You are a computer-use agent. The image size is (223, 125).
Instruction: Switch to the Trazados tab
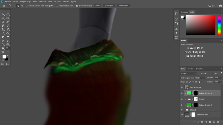[199, 69]
